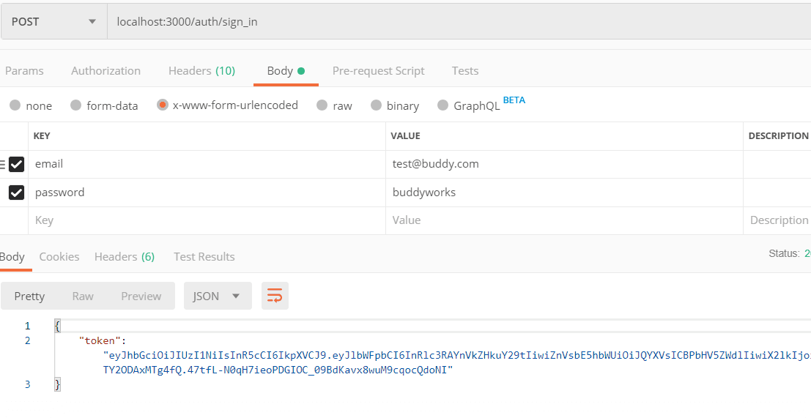Click the KEY column header

42,136
